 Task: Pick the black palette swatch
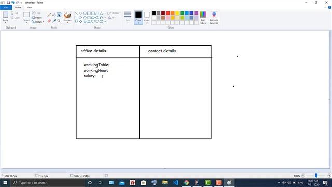click(x=154, y=13)
